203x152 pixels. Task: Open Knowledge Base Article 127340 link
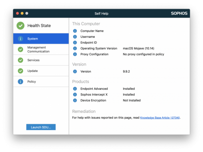pos(160,118)
